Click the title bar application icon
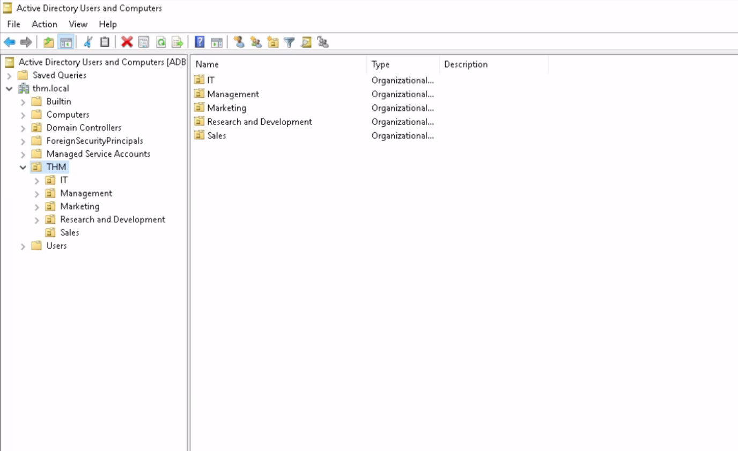This screenshot has height=451, width=738. coord(7,8)
